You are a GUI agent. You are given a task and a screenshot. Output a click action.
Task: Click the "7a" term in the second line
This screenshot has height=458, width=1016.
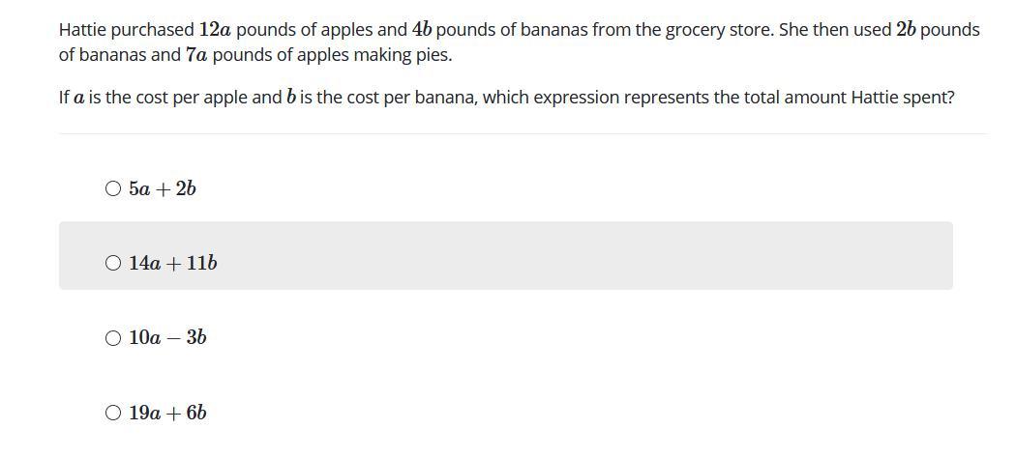coord(197,55)
